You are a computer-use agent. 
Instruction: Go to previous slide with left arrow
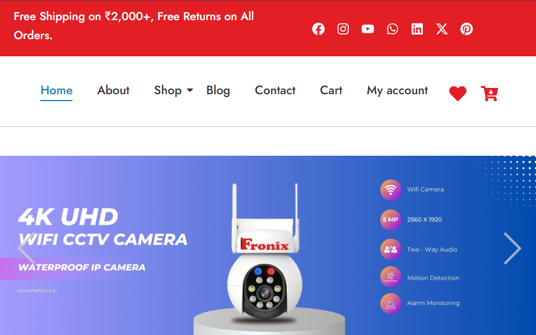(x=26, y=248)
